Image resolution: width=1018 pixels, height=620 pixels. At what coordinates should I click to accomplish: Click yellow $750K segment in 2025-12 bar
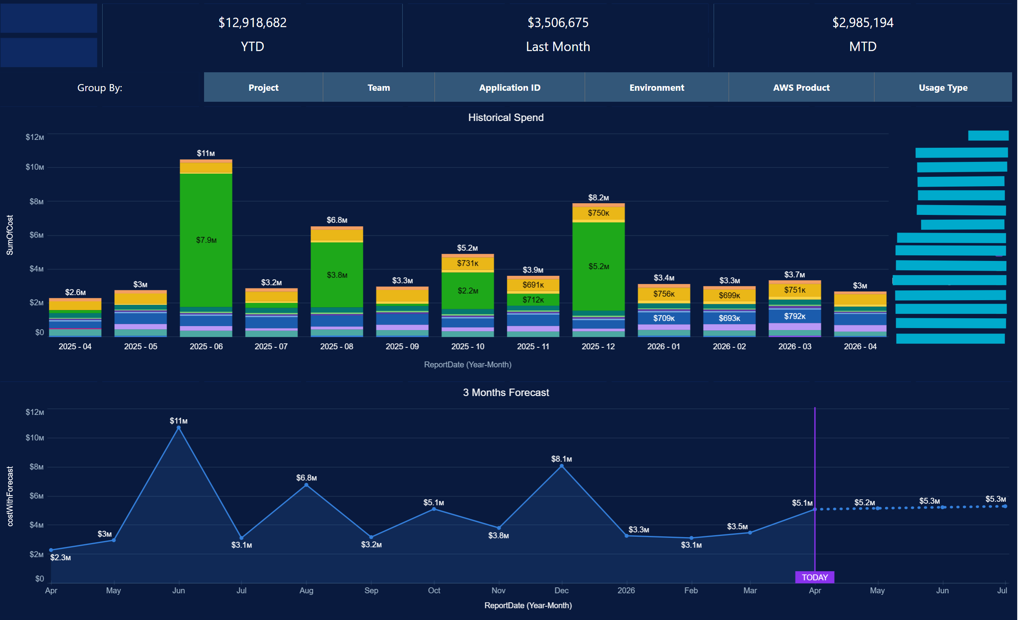[599, 213]
